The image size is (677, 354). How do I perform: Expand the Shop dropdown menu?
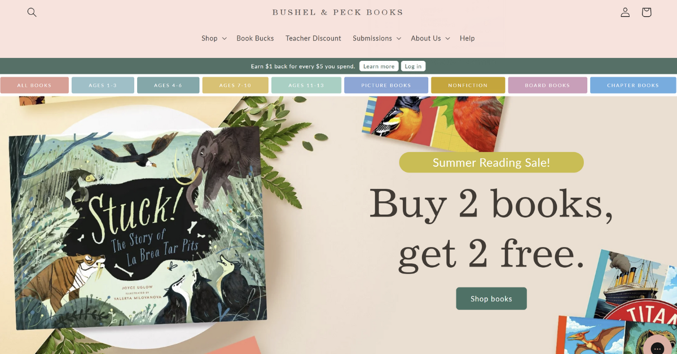(x=214, y=38)
